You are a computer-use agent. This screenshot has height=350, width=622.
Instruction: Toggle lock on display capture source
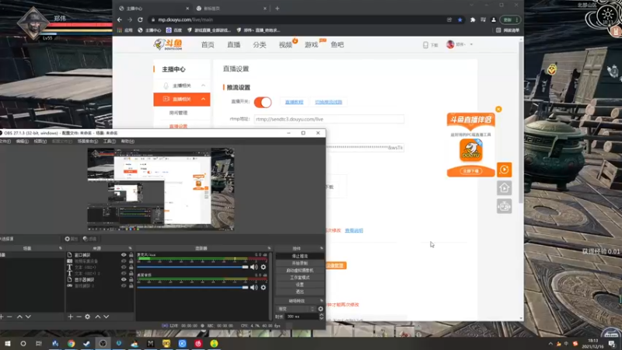[131, 279]
